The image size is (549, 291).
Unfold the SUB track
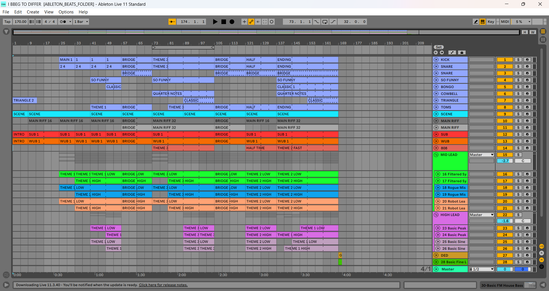tap(436, 134)
